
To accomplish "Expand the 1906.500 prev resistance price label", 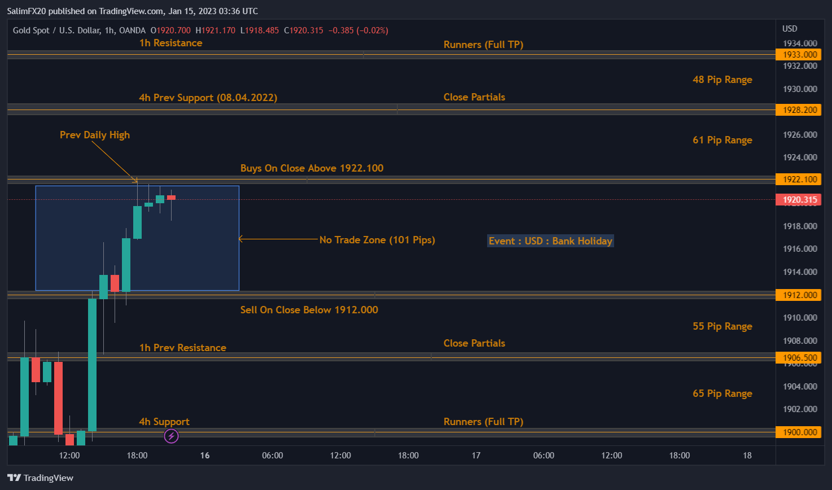I will tap(799, 357).
